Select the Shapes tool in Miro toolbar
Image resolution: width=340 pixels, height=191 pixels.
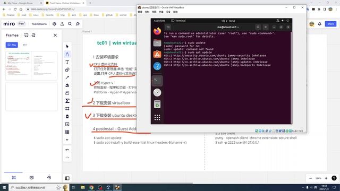pyautogui.click(x=67, y=70)
